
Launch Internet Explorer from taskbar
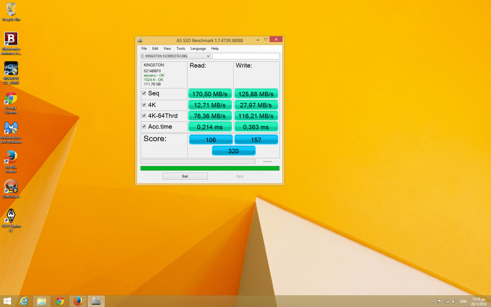click(24, 301)
